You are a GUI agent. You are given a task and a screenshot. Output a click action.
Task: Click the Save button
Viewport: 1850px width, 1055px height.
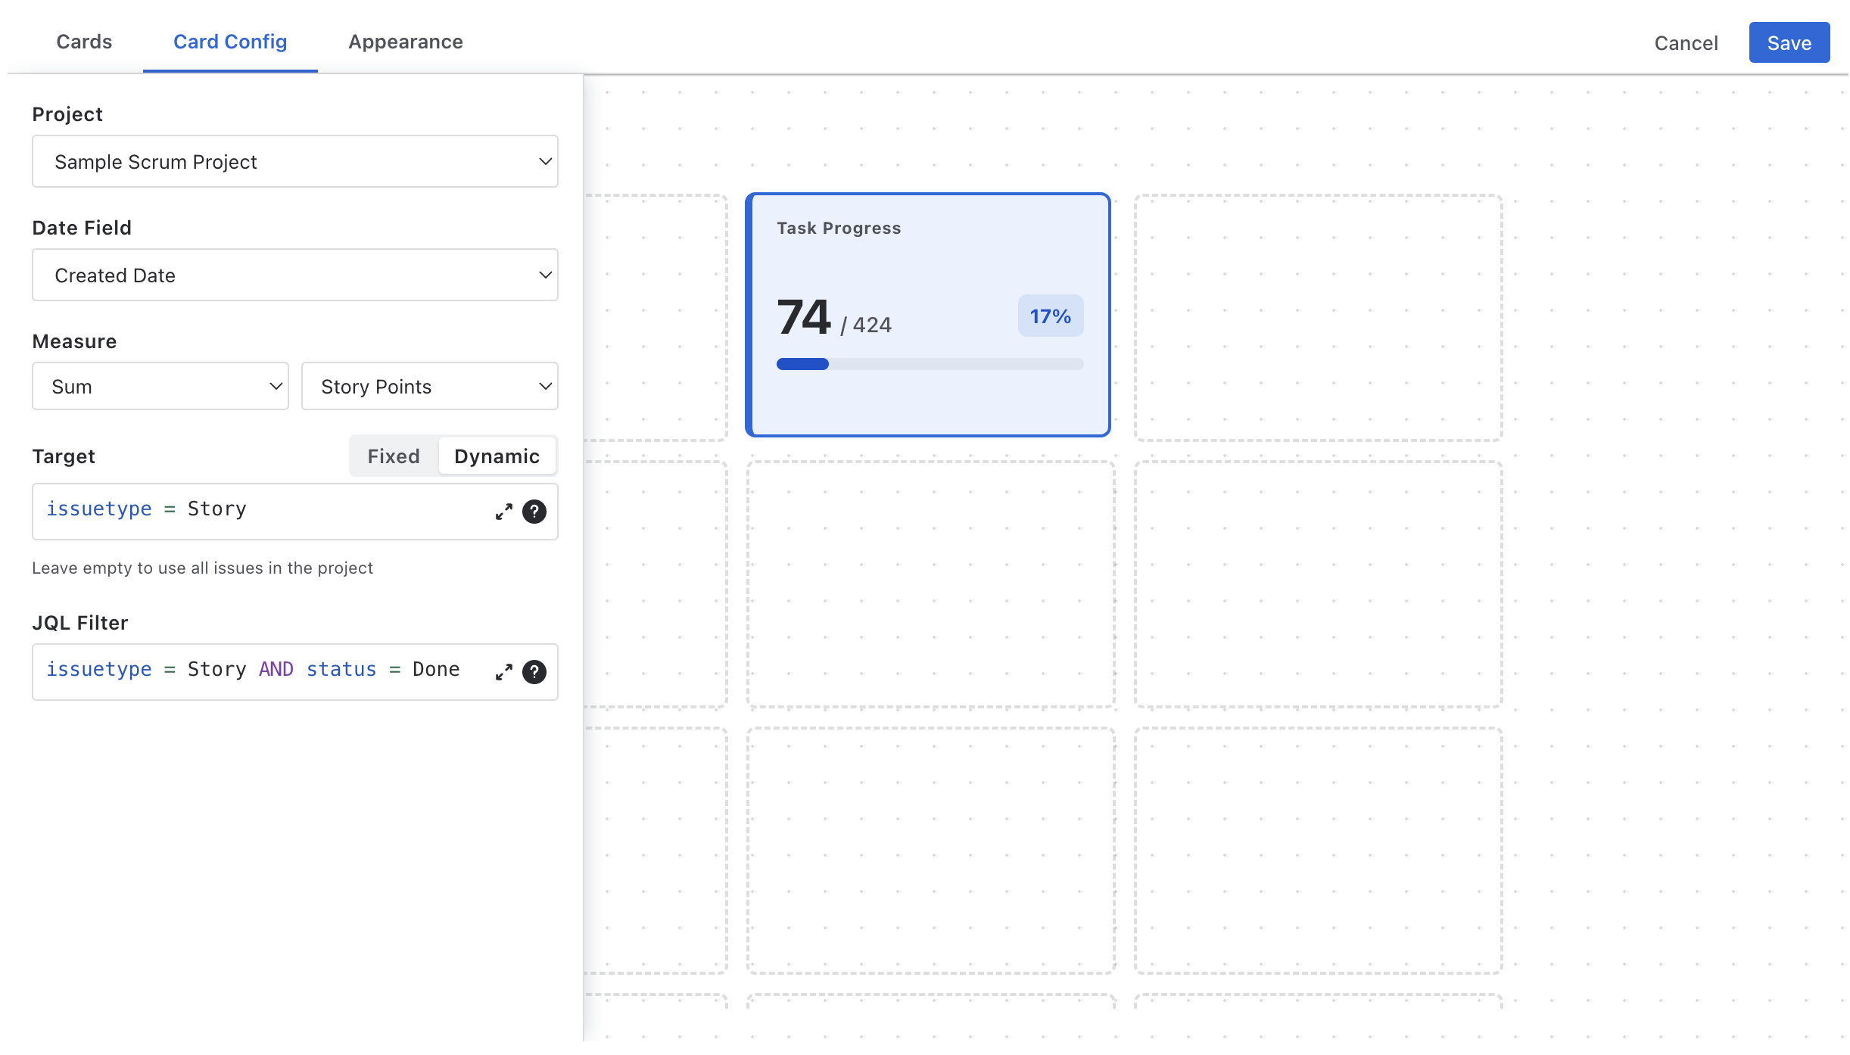(1789, 43)
